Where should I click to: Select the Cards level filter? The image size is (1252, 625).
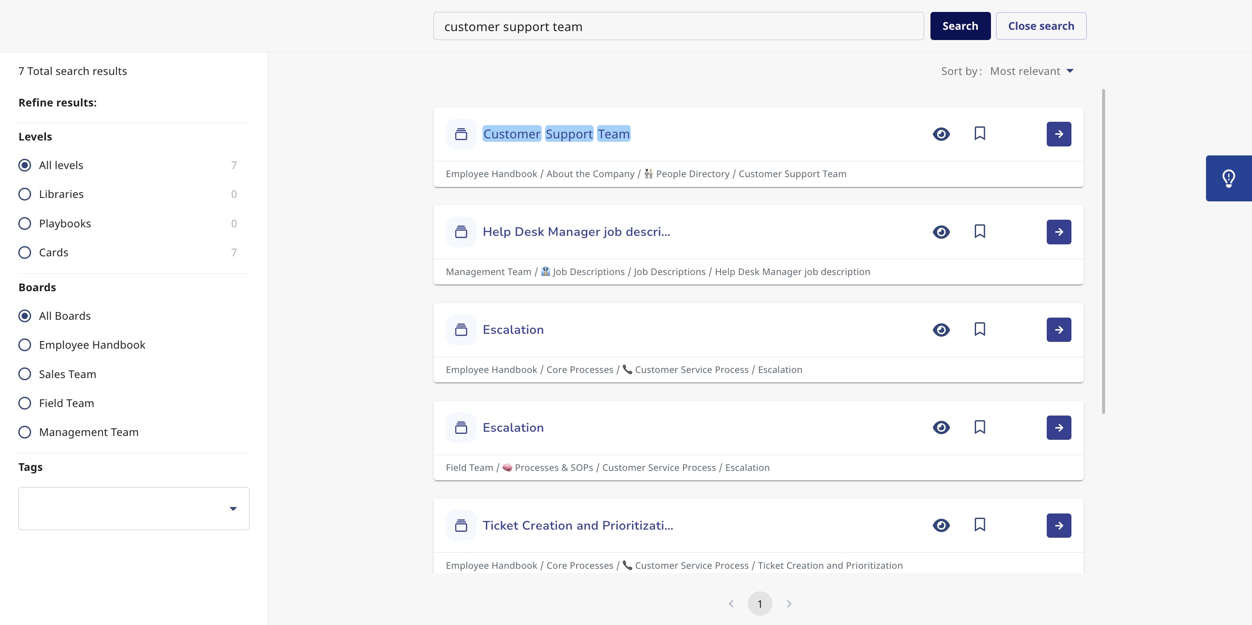25,253
